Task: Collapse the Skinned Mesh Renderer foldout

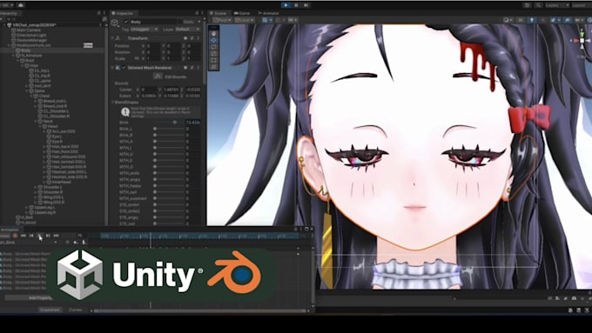Action: pyautogui.click(x=112, y=68)
